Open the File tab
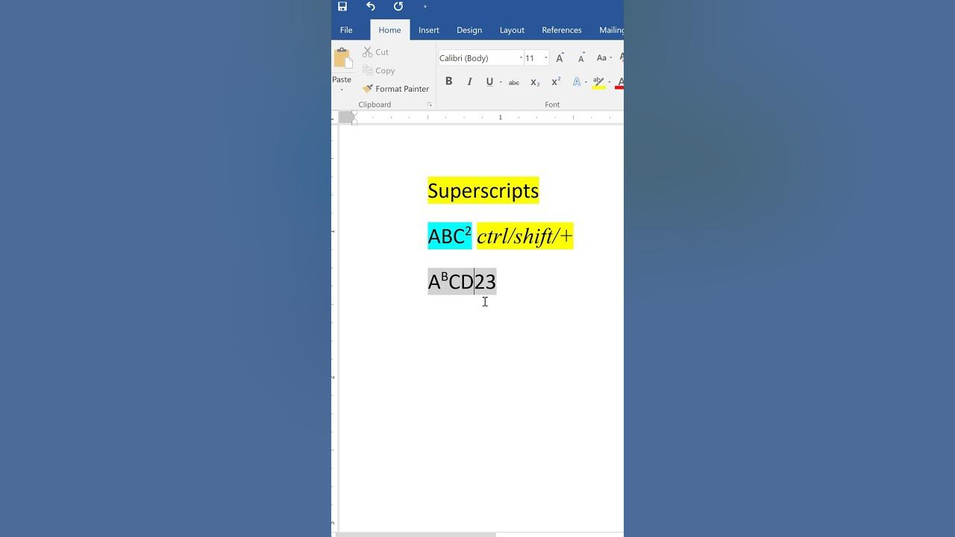The height and width of the screenshot is (537, 955). click(x=346, y=30)
